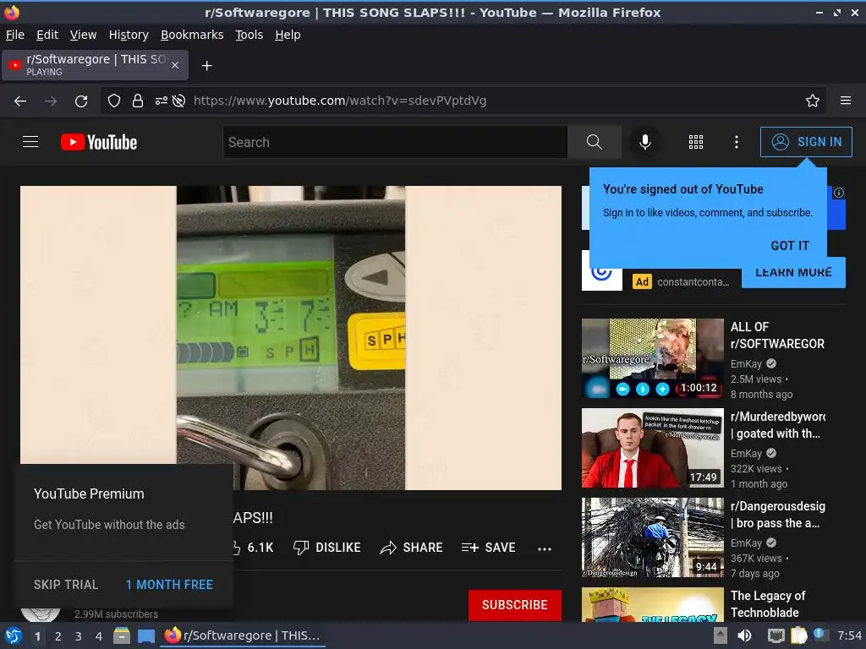Image resolution: width=866 pixels, height=649 pixels.
Task: Open a new browser tab
Action: [x=206, y=66]
